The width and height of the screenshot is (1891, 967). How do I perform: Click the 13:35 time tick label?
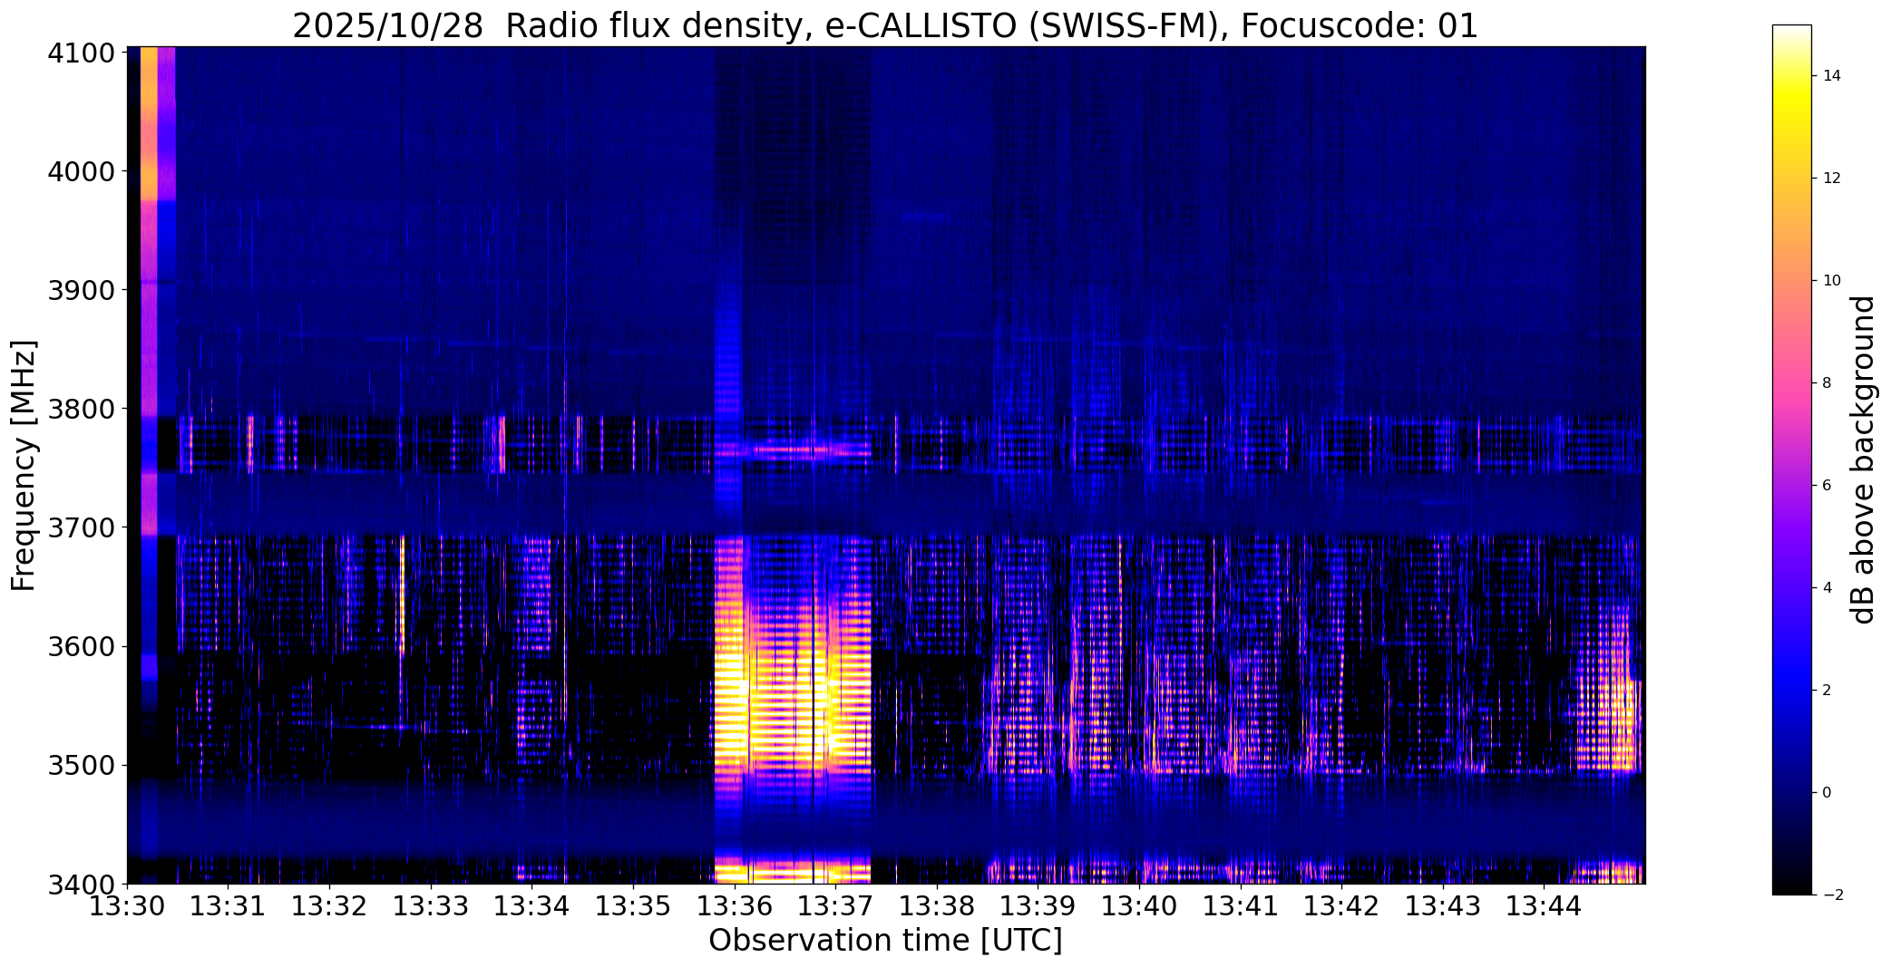pyautogui.click(x=633, y=906)
